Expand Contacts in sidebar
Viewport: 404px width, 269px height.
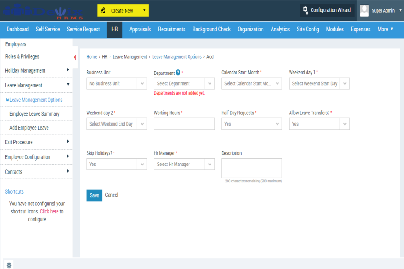click(x=68, y=171)
